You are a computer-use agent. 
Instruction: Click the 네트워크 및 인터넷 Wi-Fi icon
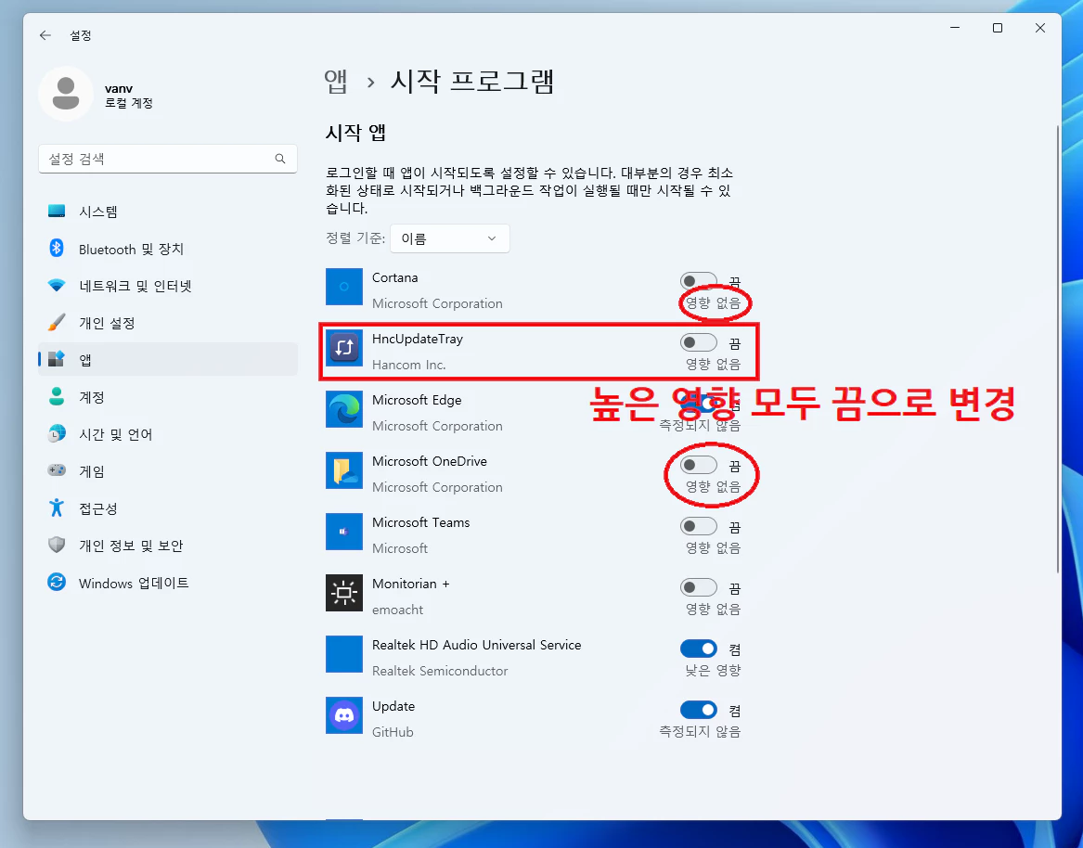pos(57,285)
